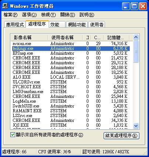This screenshot has width=149, height=157.
Task: Open the 檔案(F) menu
Action: click(11, 15)
